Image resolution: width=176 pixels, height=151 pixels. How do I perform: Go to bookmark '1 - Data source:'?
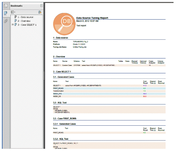26,17
